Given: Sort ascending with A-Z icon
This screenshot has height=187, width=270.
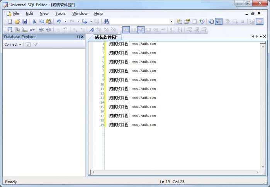Looking at the screenshot, I should [x=172, y=30].
